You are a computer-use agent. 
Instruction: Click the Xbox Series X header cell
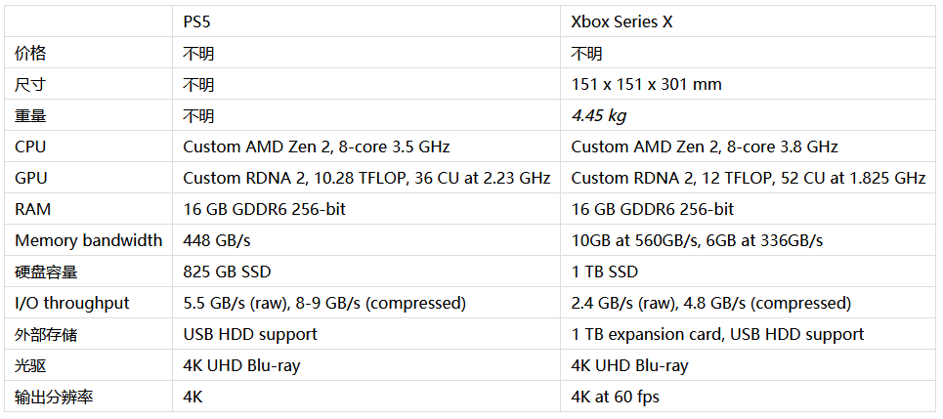[622, 21]
